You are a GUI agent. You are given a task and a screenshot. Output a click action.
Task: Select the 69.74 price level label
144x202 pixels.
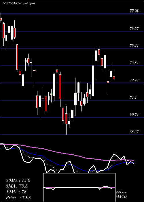click(x=134, y=115)
